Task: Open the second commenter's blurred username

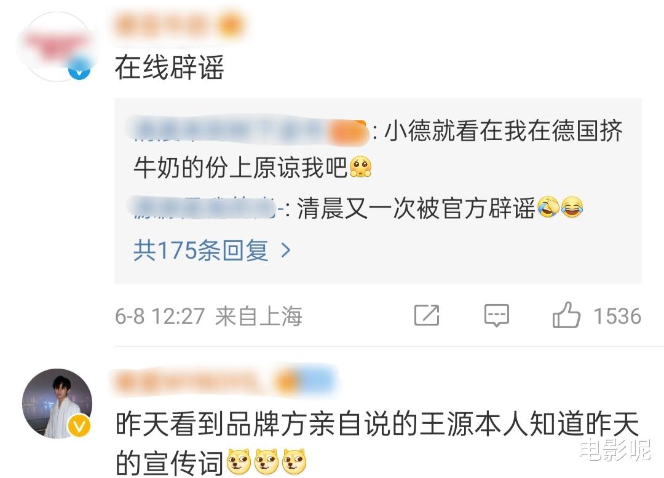Action: tap(224, 382)
